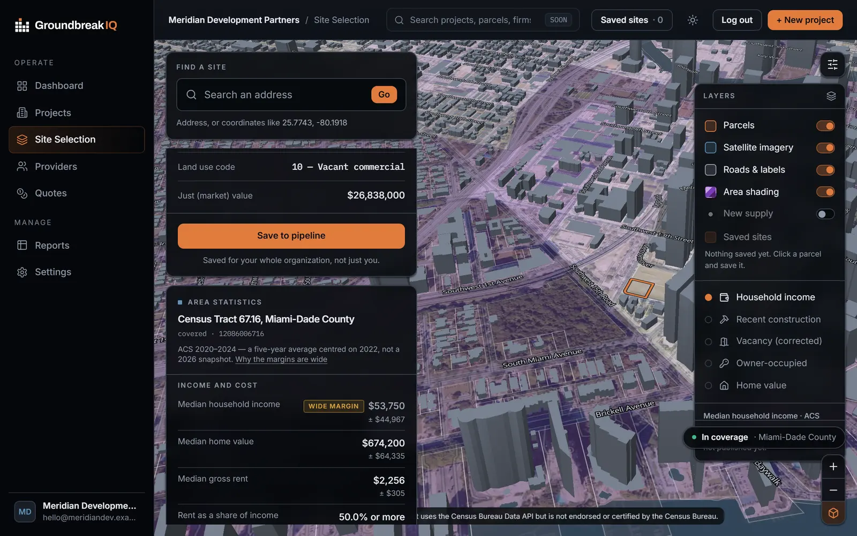Click the Vacancy building icon
Viewport: 857px width, 536px height.
tap(724, 341)
